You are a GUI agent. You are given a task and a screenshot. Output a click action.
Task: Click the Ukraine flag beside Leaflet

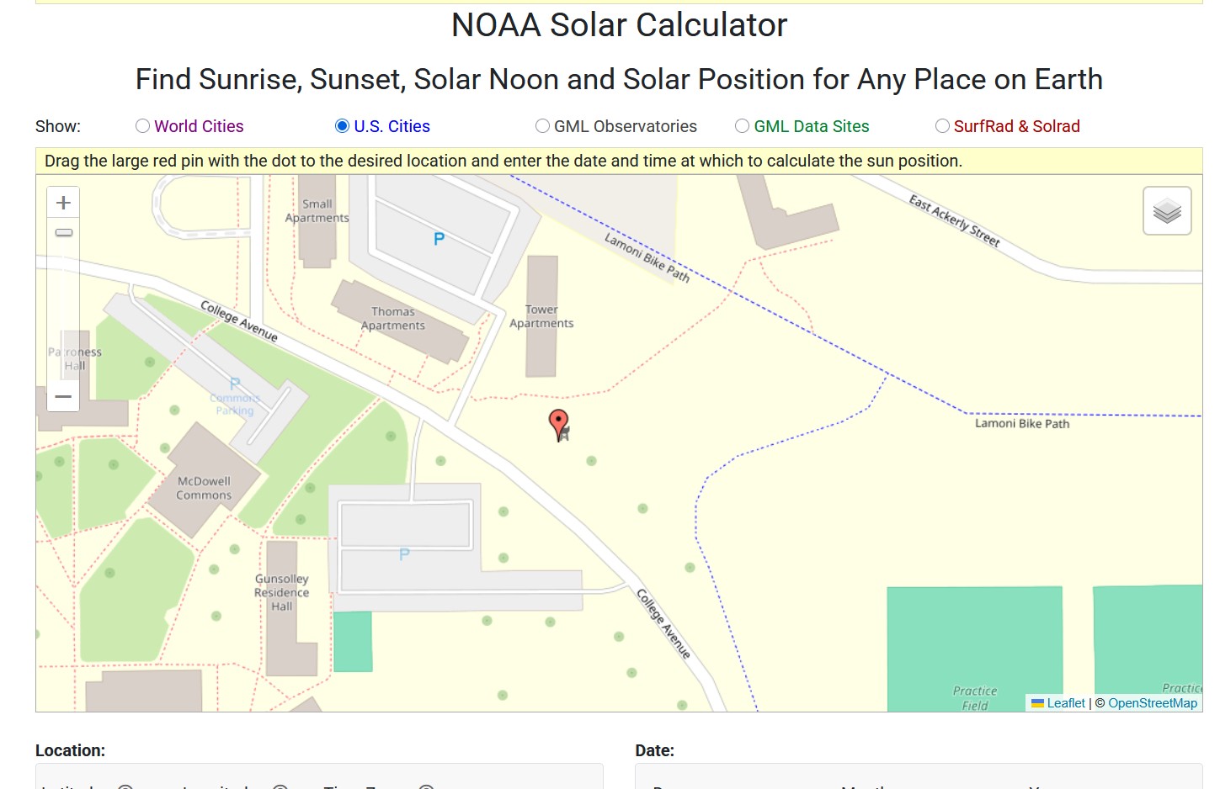point(1037,703)
